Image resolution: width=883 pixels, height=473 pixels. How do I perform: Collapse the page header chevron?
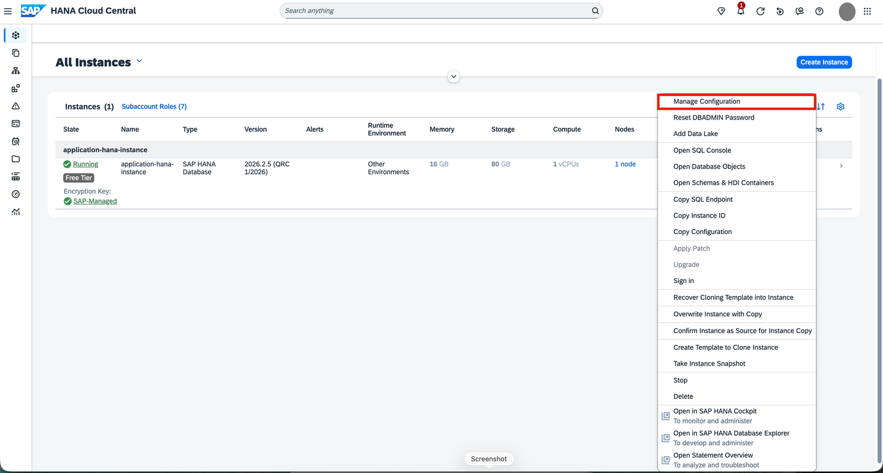[454, 77]
